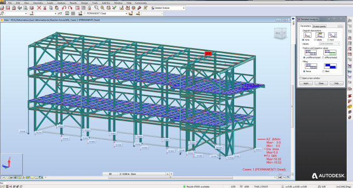This screenshot has width=353, height=188.
Task: Select the 'text' radio button
Action: click(x=328, y=40)
